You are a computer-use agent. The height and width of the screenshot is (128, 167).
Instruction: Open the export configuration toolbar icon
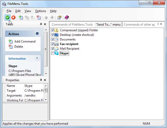(x=59, y=17)
